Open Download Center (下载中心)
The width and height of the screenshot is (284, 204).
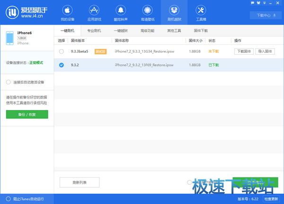(266, 16)
